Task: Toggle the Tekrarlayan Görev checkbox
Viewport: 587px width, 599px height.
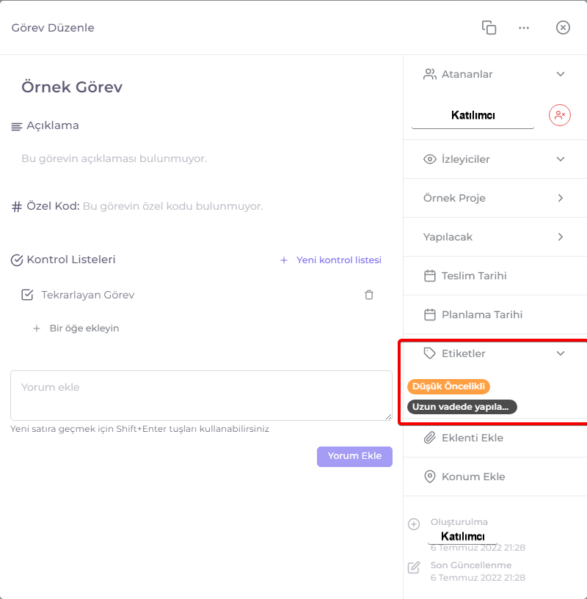Action: [27, 295]
